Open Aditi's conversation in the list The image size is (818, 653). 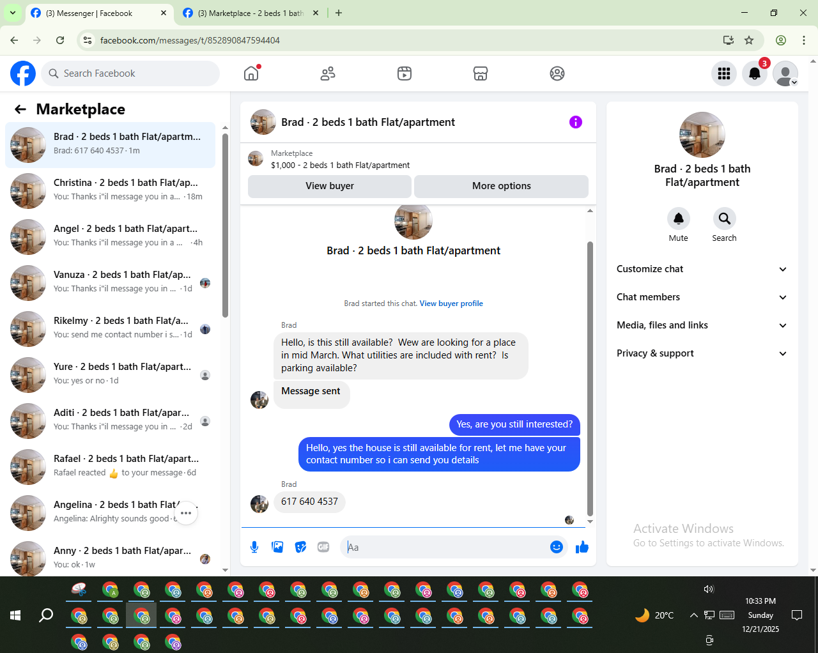[111, 421]
